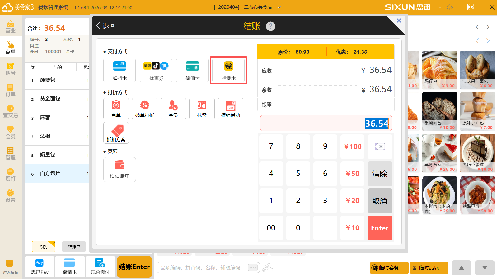Toggle the 厨打 kitchen print checkbox
This screenshot has width=497, height=279.
click(44, 246)
